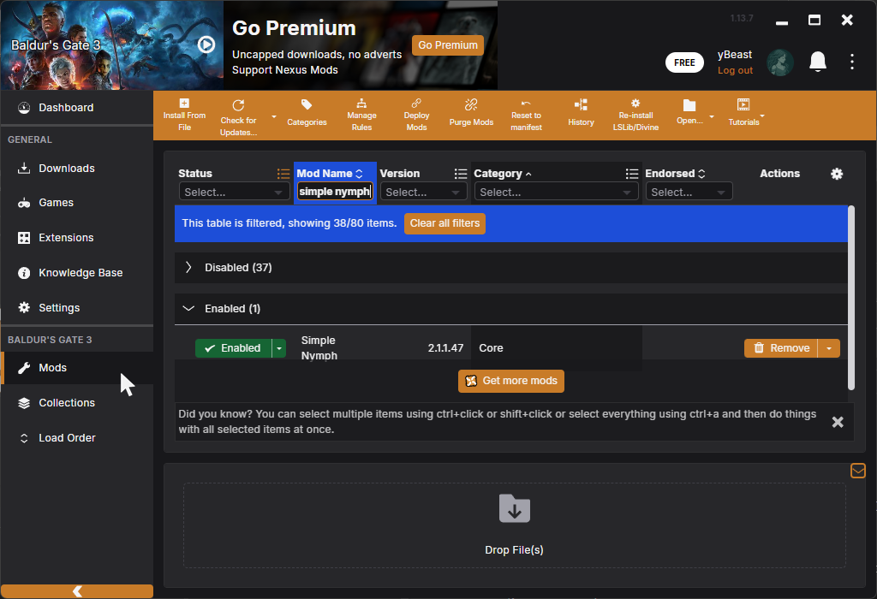Click the Core category cell
The height and width of the screenshot is (599, 877).
pyautogui.click(x=491, y=348)
